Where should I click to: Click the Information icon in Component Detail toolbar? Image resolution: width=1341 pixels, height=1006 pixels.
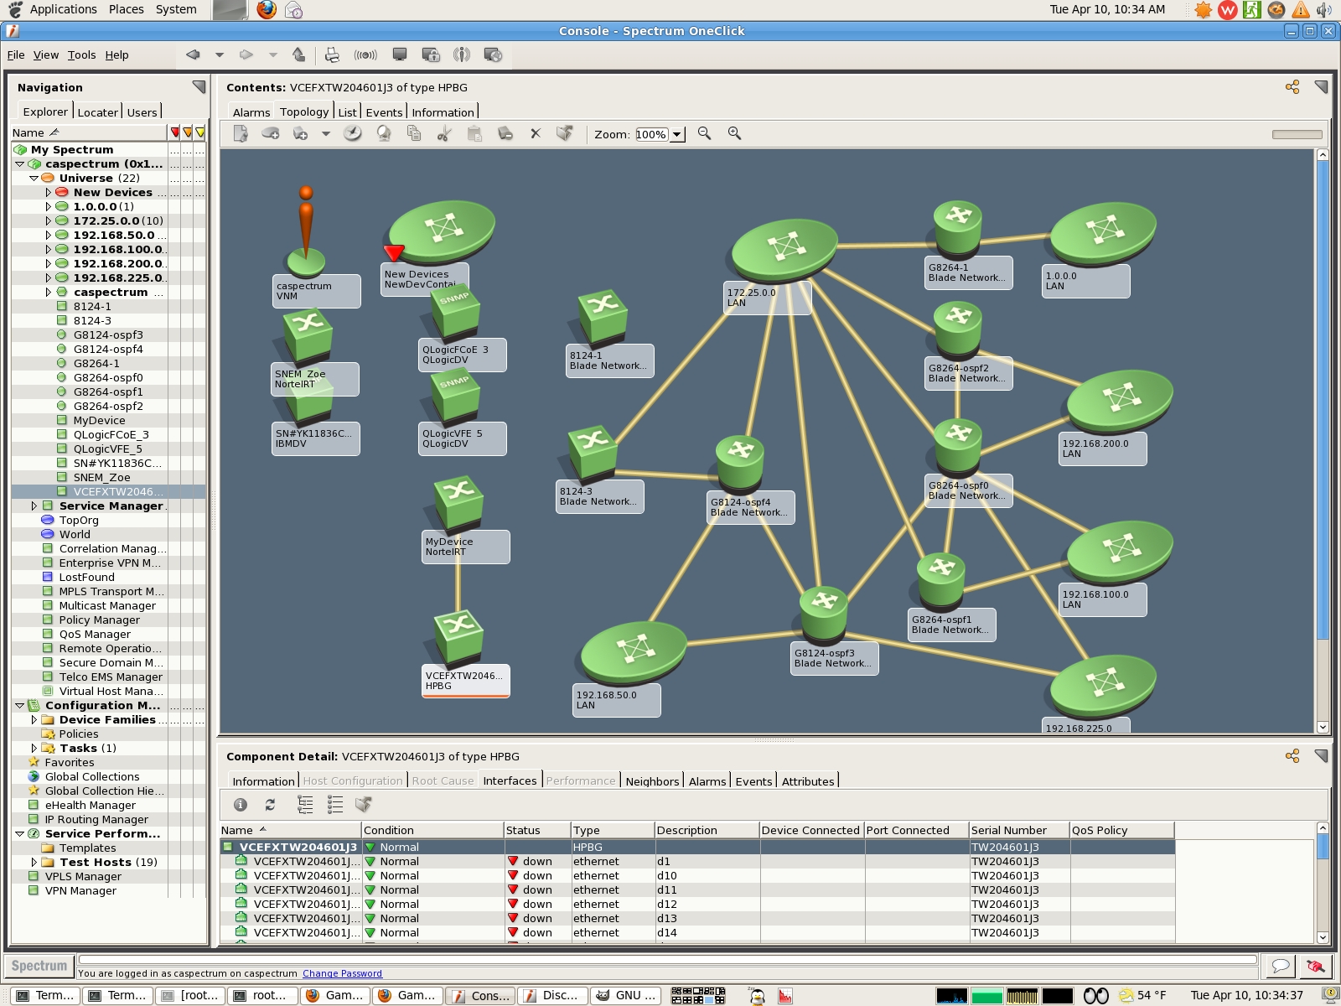click(x=241, y=805)
